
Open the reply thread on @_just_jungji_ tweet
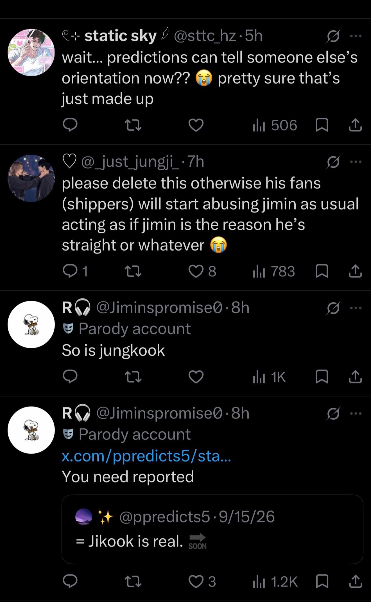75,271
